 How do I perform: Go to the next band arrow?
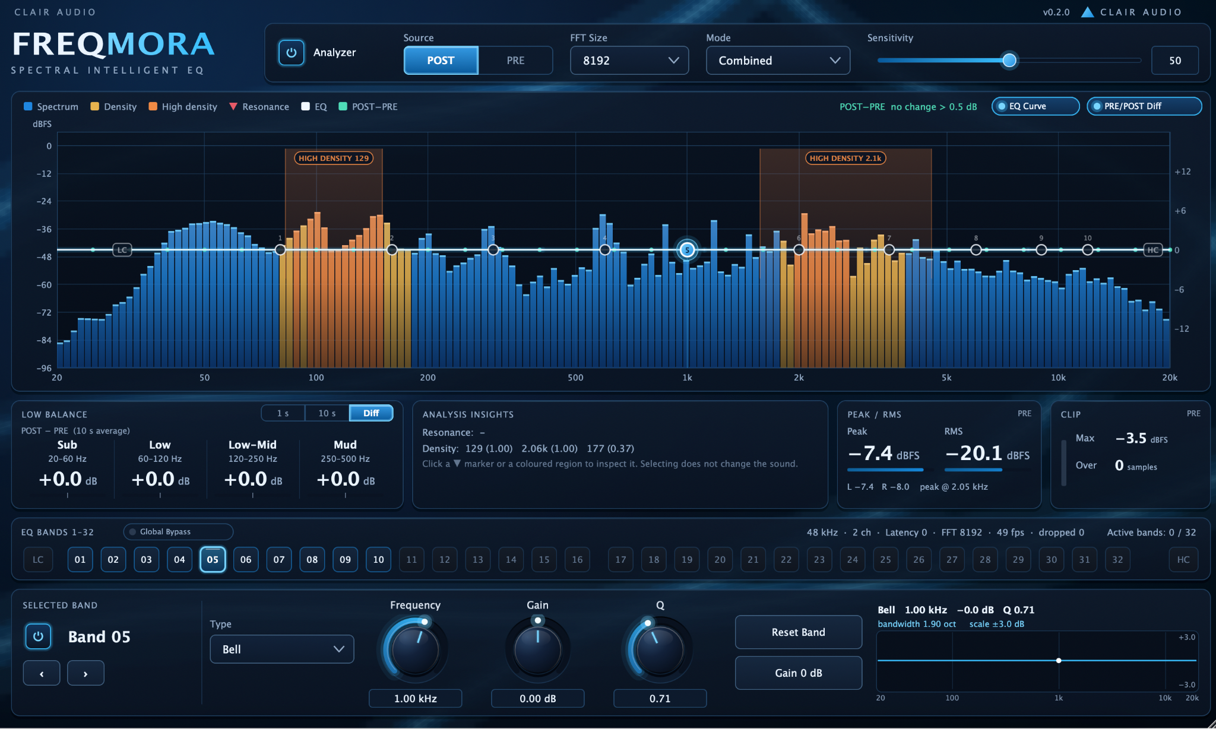pyautogui.click(x=85, y=673)
